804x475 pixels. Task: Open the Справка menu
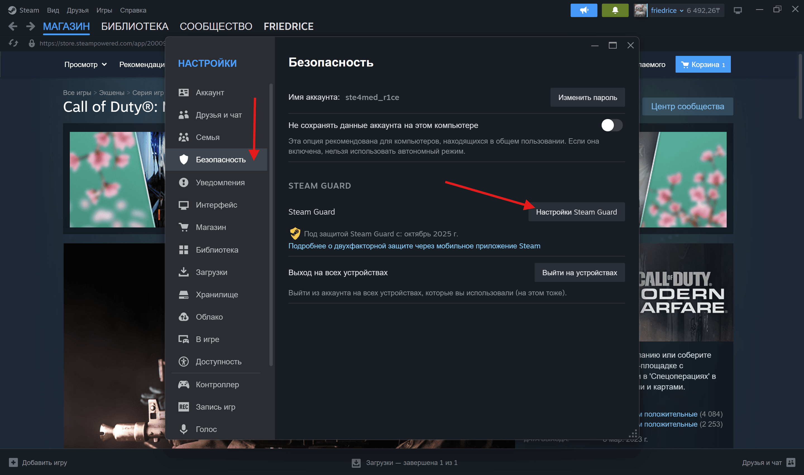(133, 10)
